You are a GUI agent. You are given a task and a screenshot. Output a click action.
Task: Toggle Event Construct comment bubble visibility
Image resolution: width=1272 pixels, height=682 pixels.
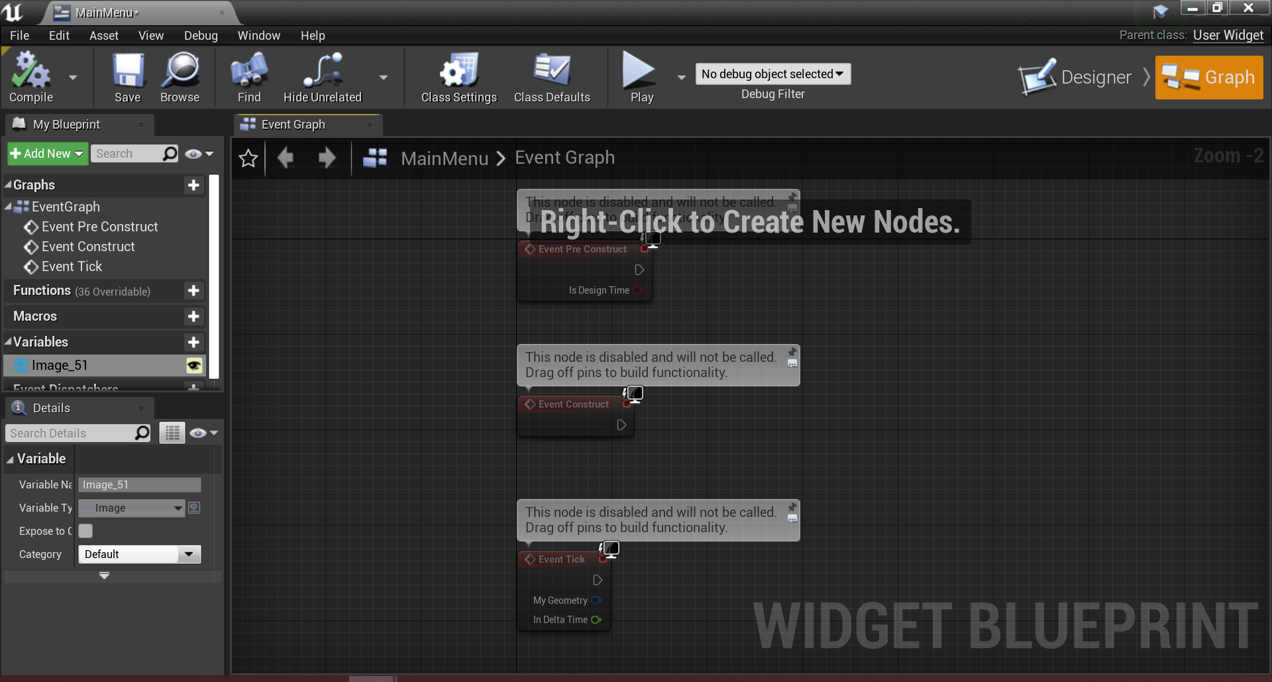[x=792, y=364]
